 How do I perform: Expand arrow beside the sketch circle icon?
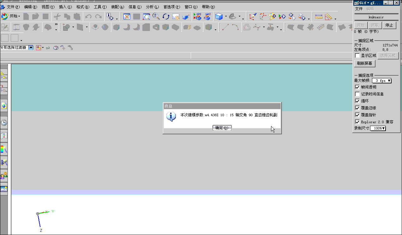[73, 27]
